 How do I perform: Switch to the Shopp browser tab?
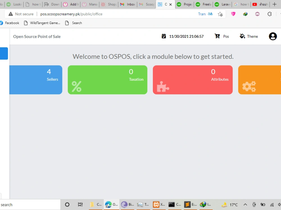pyautogui.click(x=109, y=4)
